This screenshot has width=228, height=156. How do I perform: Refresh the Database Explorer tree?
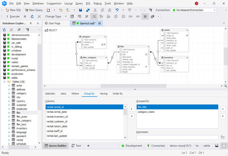coord(5,30)
